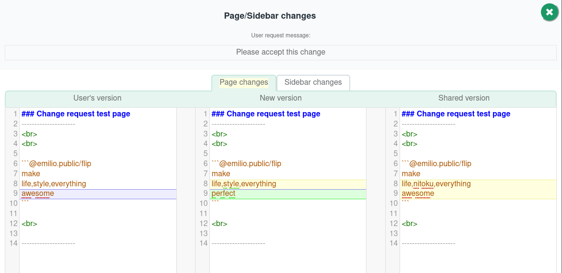Click the 'User request message:' label

[x=281, y=35]
